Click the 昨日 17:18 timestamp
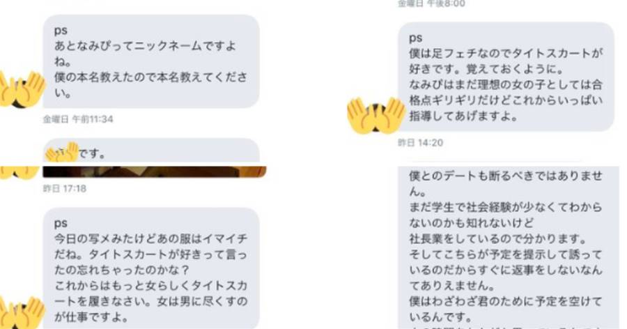Image resolution: width=627 pixels, height=329 pixels. (65, 188)
